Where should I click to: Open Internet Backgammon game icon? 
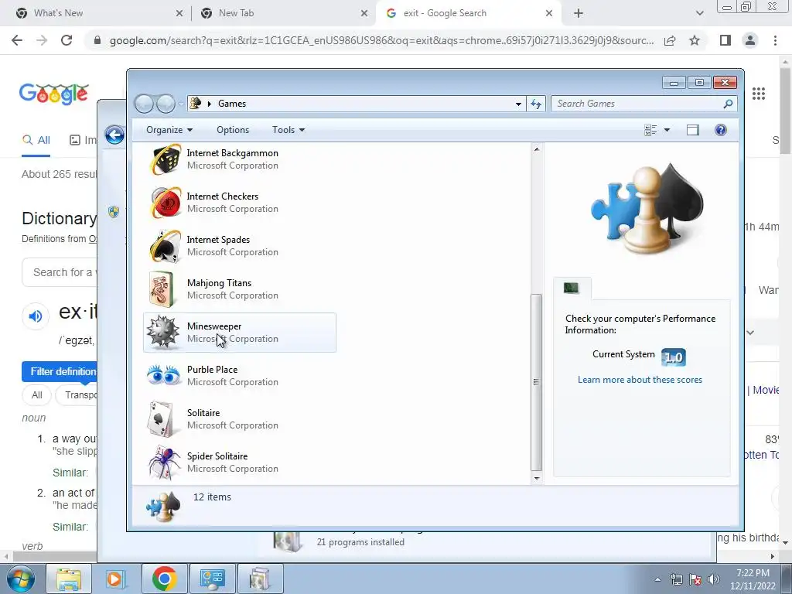click(166, 159)
